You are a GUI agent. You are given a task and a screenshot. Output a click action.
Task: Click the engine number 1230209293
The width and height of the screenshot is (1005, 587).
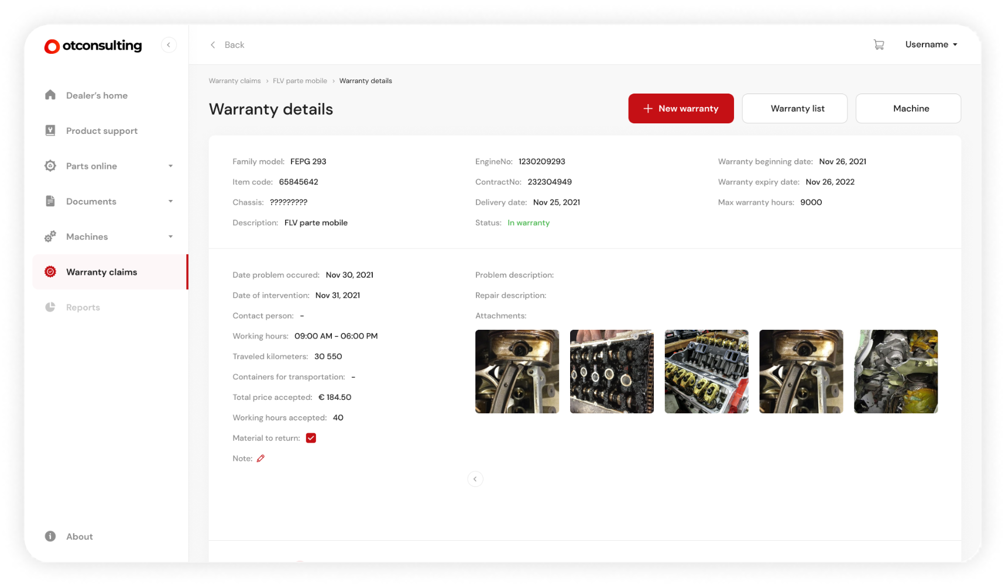point(542,161)
